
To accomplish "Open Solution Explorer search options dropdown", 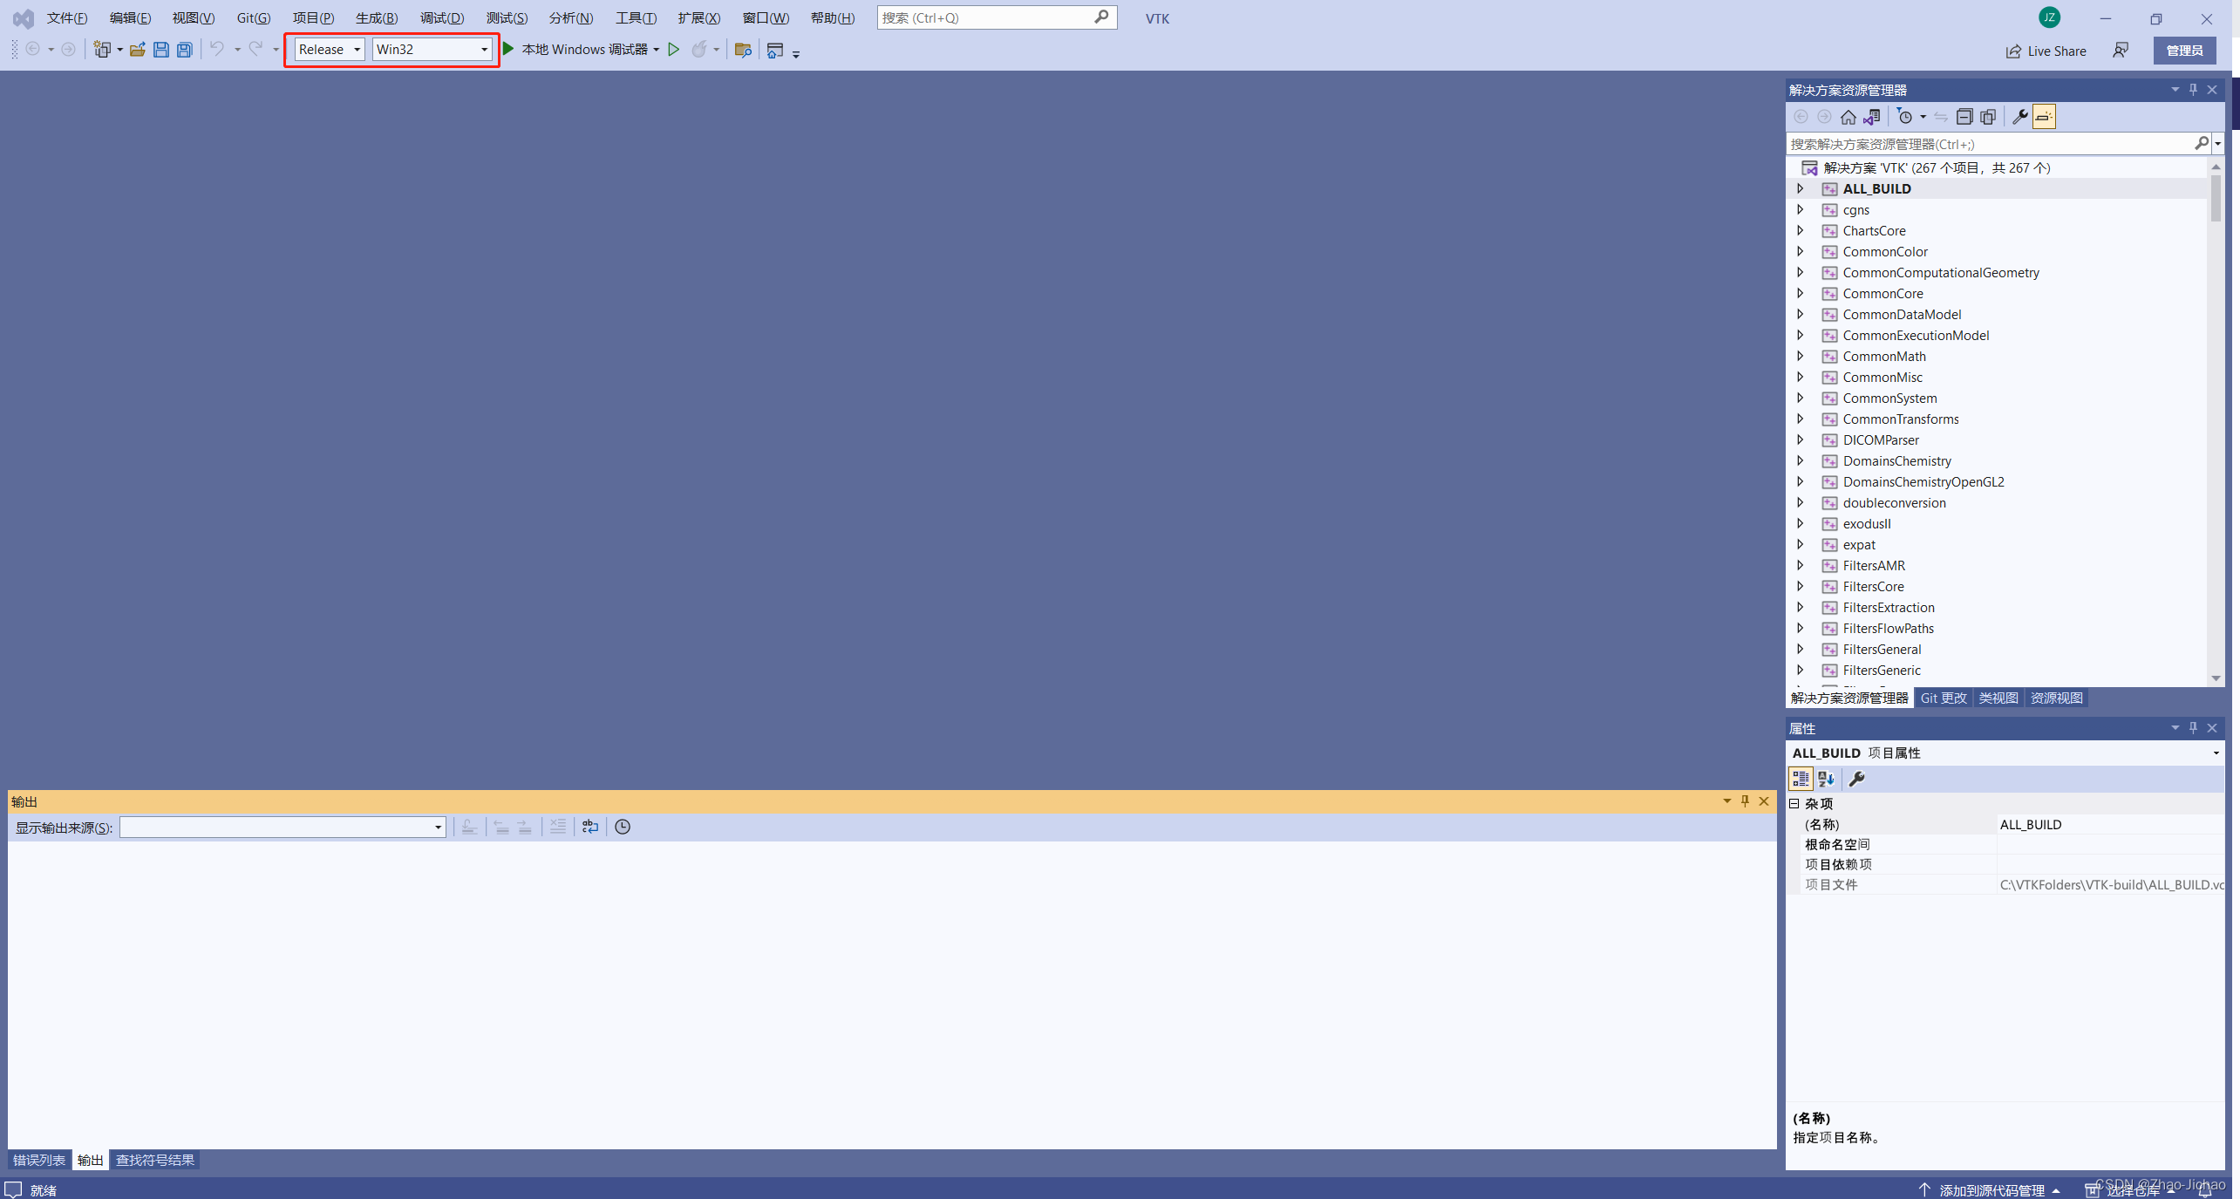I will coord(2218,144).
